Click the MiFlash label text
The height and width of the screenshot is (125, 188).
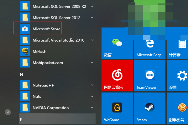coord(39,52)
